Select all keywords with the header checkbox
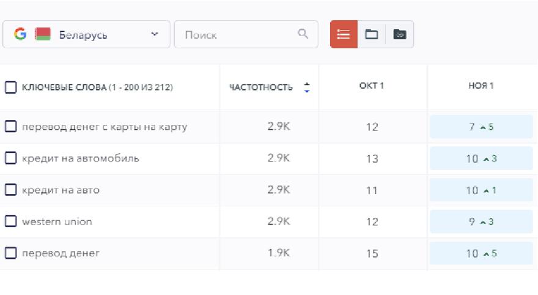 (x=10, y=88)
